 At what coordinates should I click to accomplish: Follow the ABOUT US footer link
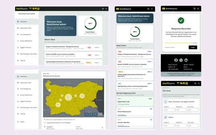[x=172, y=67]
